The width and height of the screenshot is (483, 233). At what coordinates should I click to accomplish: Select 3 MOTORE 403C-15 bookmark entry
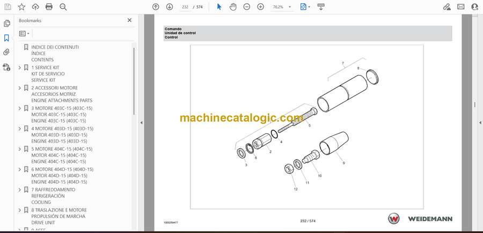tap(62, 114)
